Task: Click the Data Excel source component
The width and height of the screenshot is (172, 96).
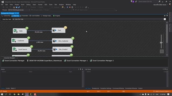Action: [20, 31]
